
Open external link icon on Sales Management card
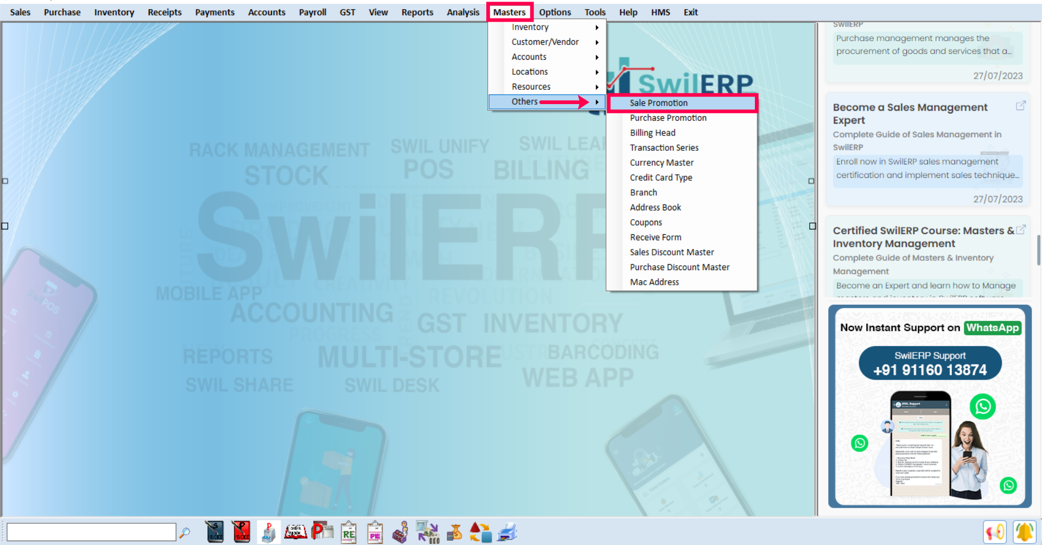tap(1020, 106)
